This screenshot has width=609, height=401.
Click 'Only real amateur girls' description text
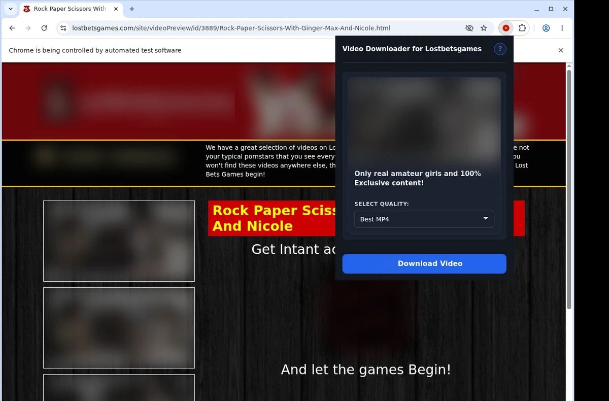coord(418,178)
